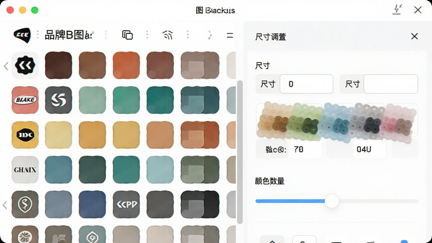Click the bead color preview image
The height and width of the screenshot is (243, 432).
tap(337, 122)
